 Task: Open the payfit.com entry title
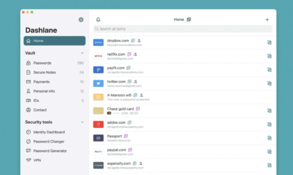click(116, 68)
